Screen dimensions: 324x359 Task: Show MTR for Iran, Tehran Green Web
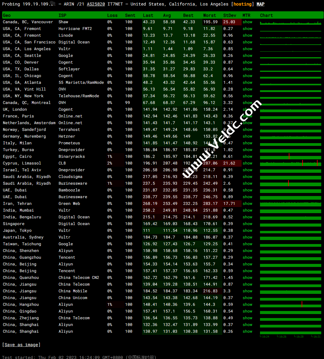click(247, 204)
